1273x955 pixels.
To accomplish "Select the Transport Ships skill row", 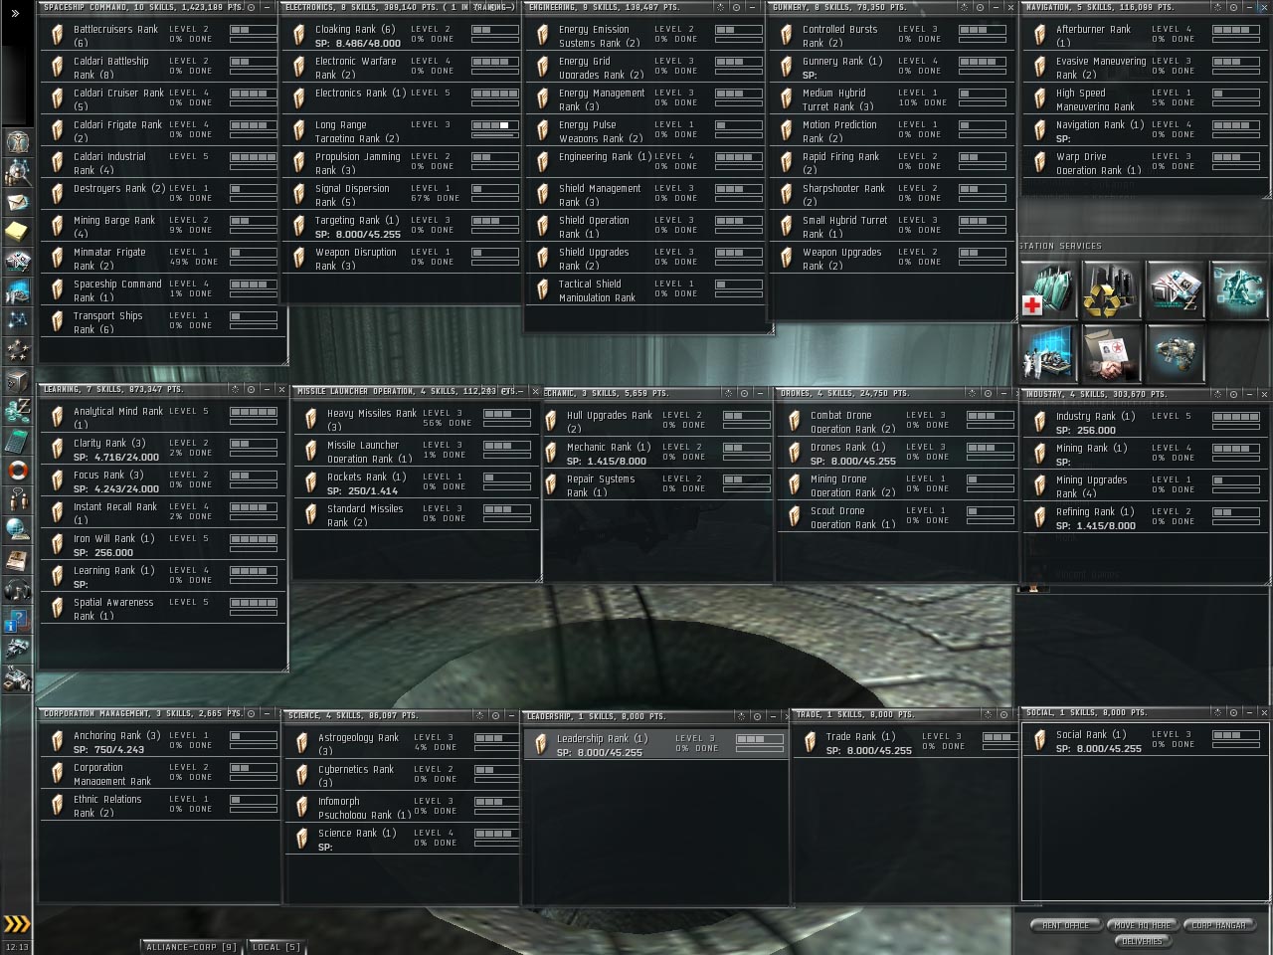I will point(163,322).
